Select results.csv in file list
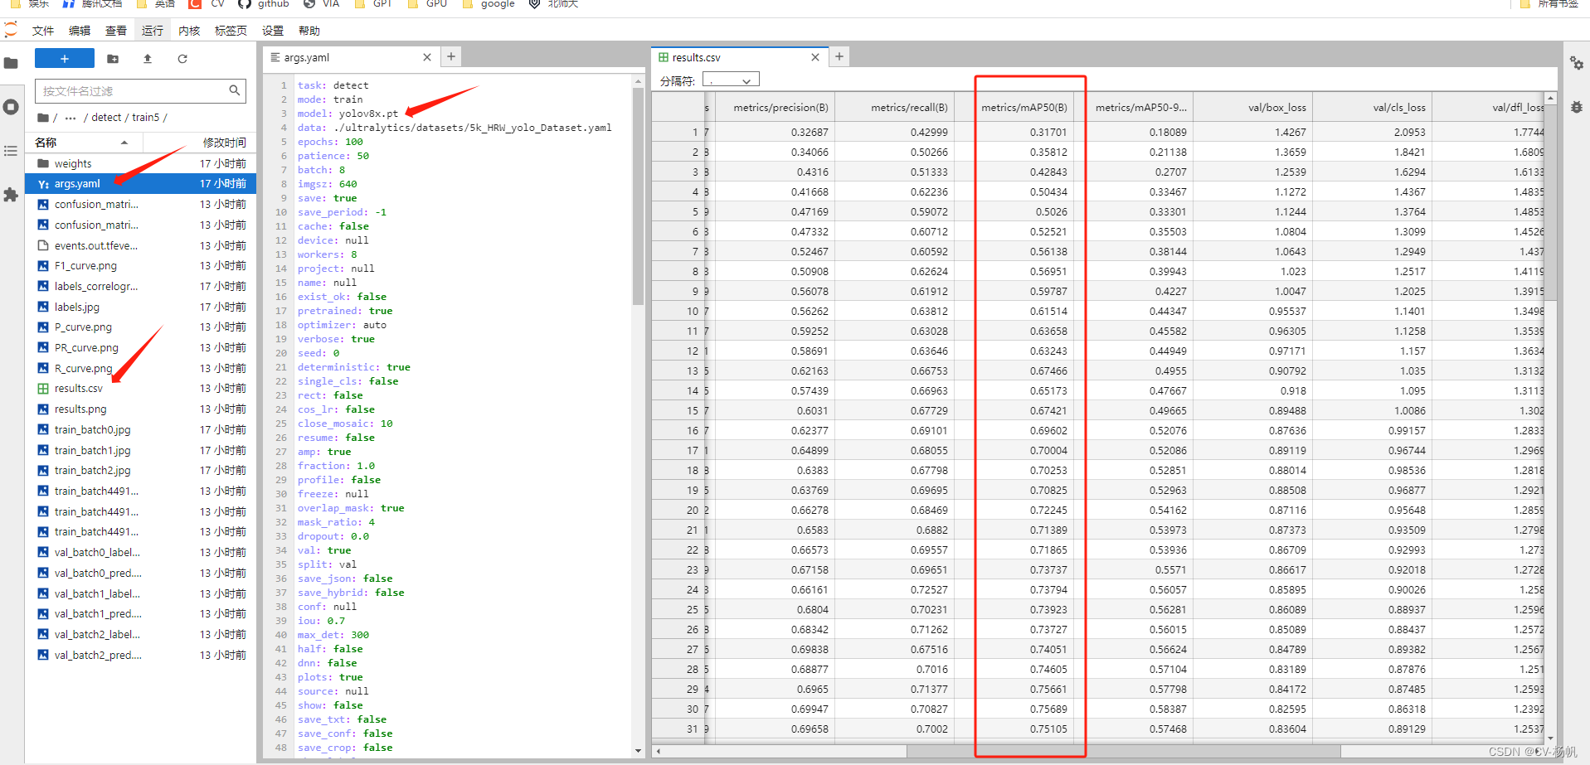The width and height of the screenshot is (1590, 765). 141,389
